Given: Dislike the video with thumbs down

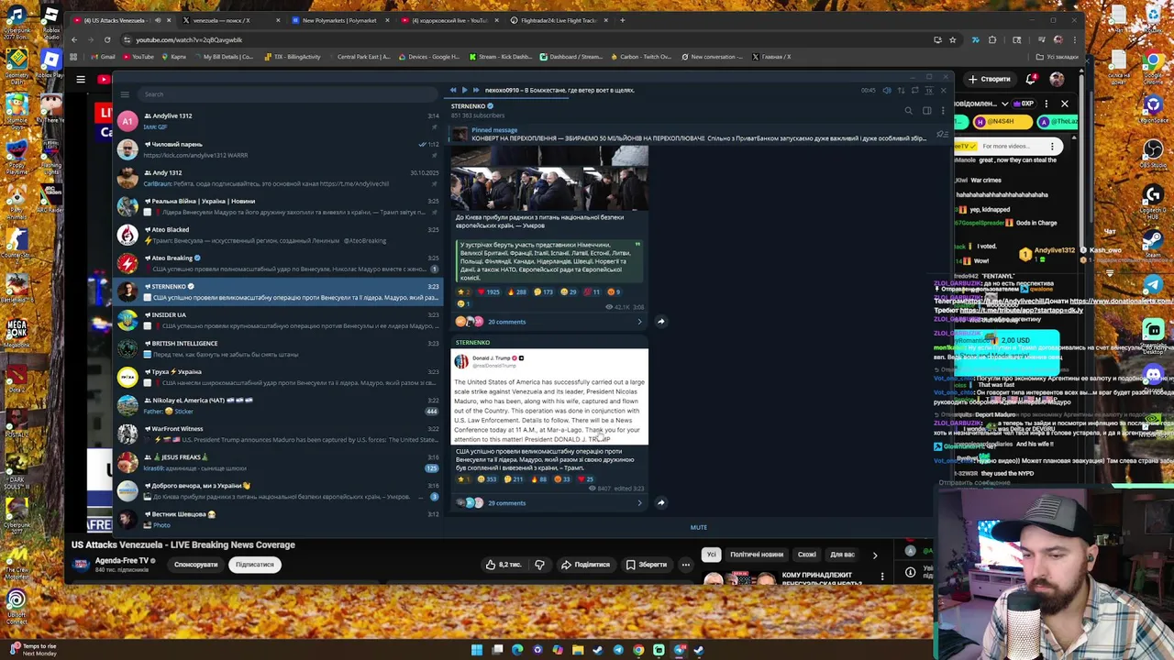Looking at the screenshot, I should [539, 565].
